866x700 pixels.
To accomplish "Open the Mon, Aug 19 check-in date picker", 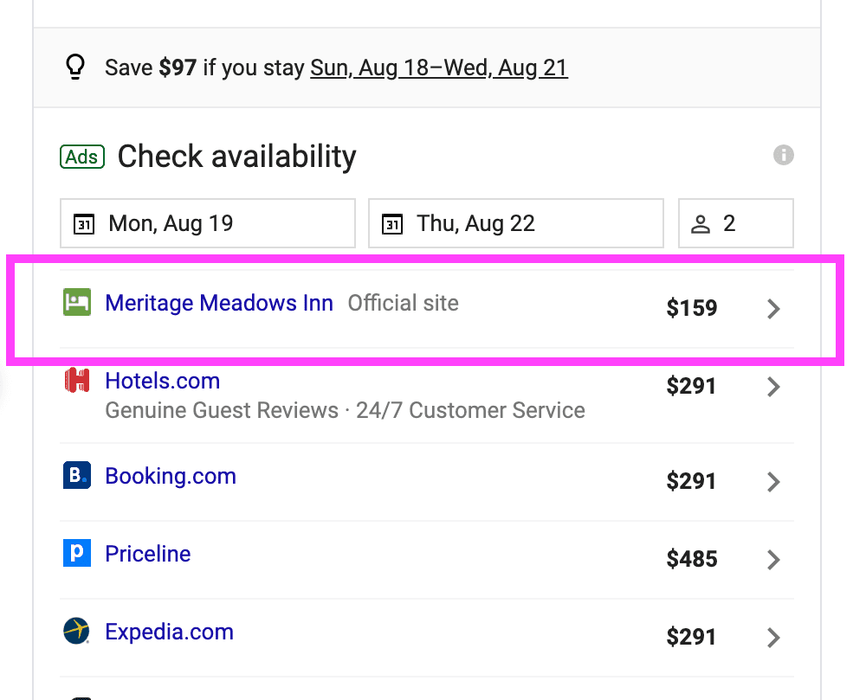I will click(x=208, y=223).
